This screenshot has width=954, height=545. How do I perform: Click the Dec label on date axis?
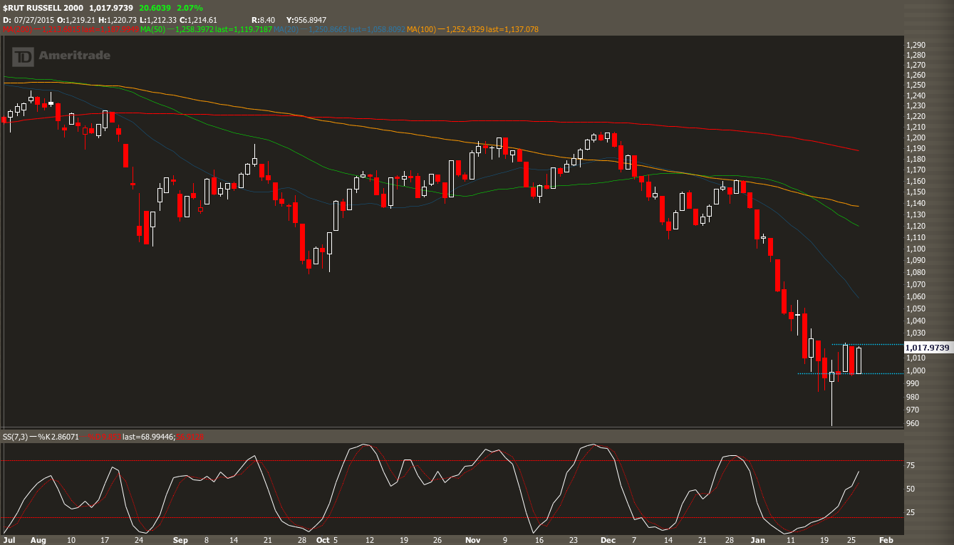coord(607,540)
